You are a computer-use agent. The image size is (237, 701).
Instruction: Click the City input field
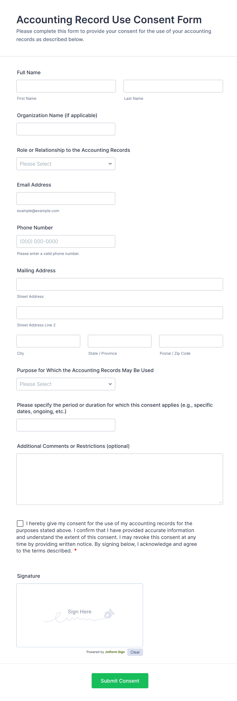tap(48, 341)
